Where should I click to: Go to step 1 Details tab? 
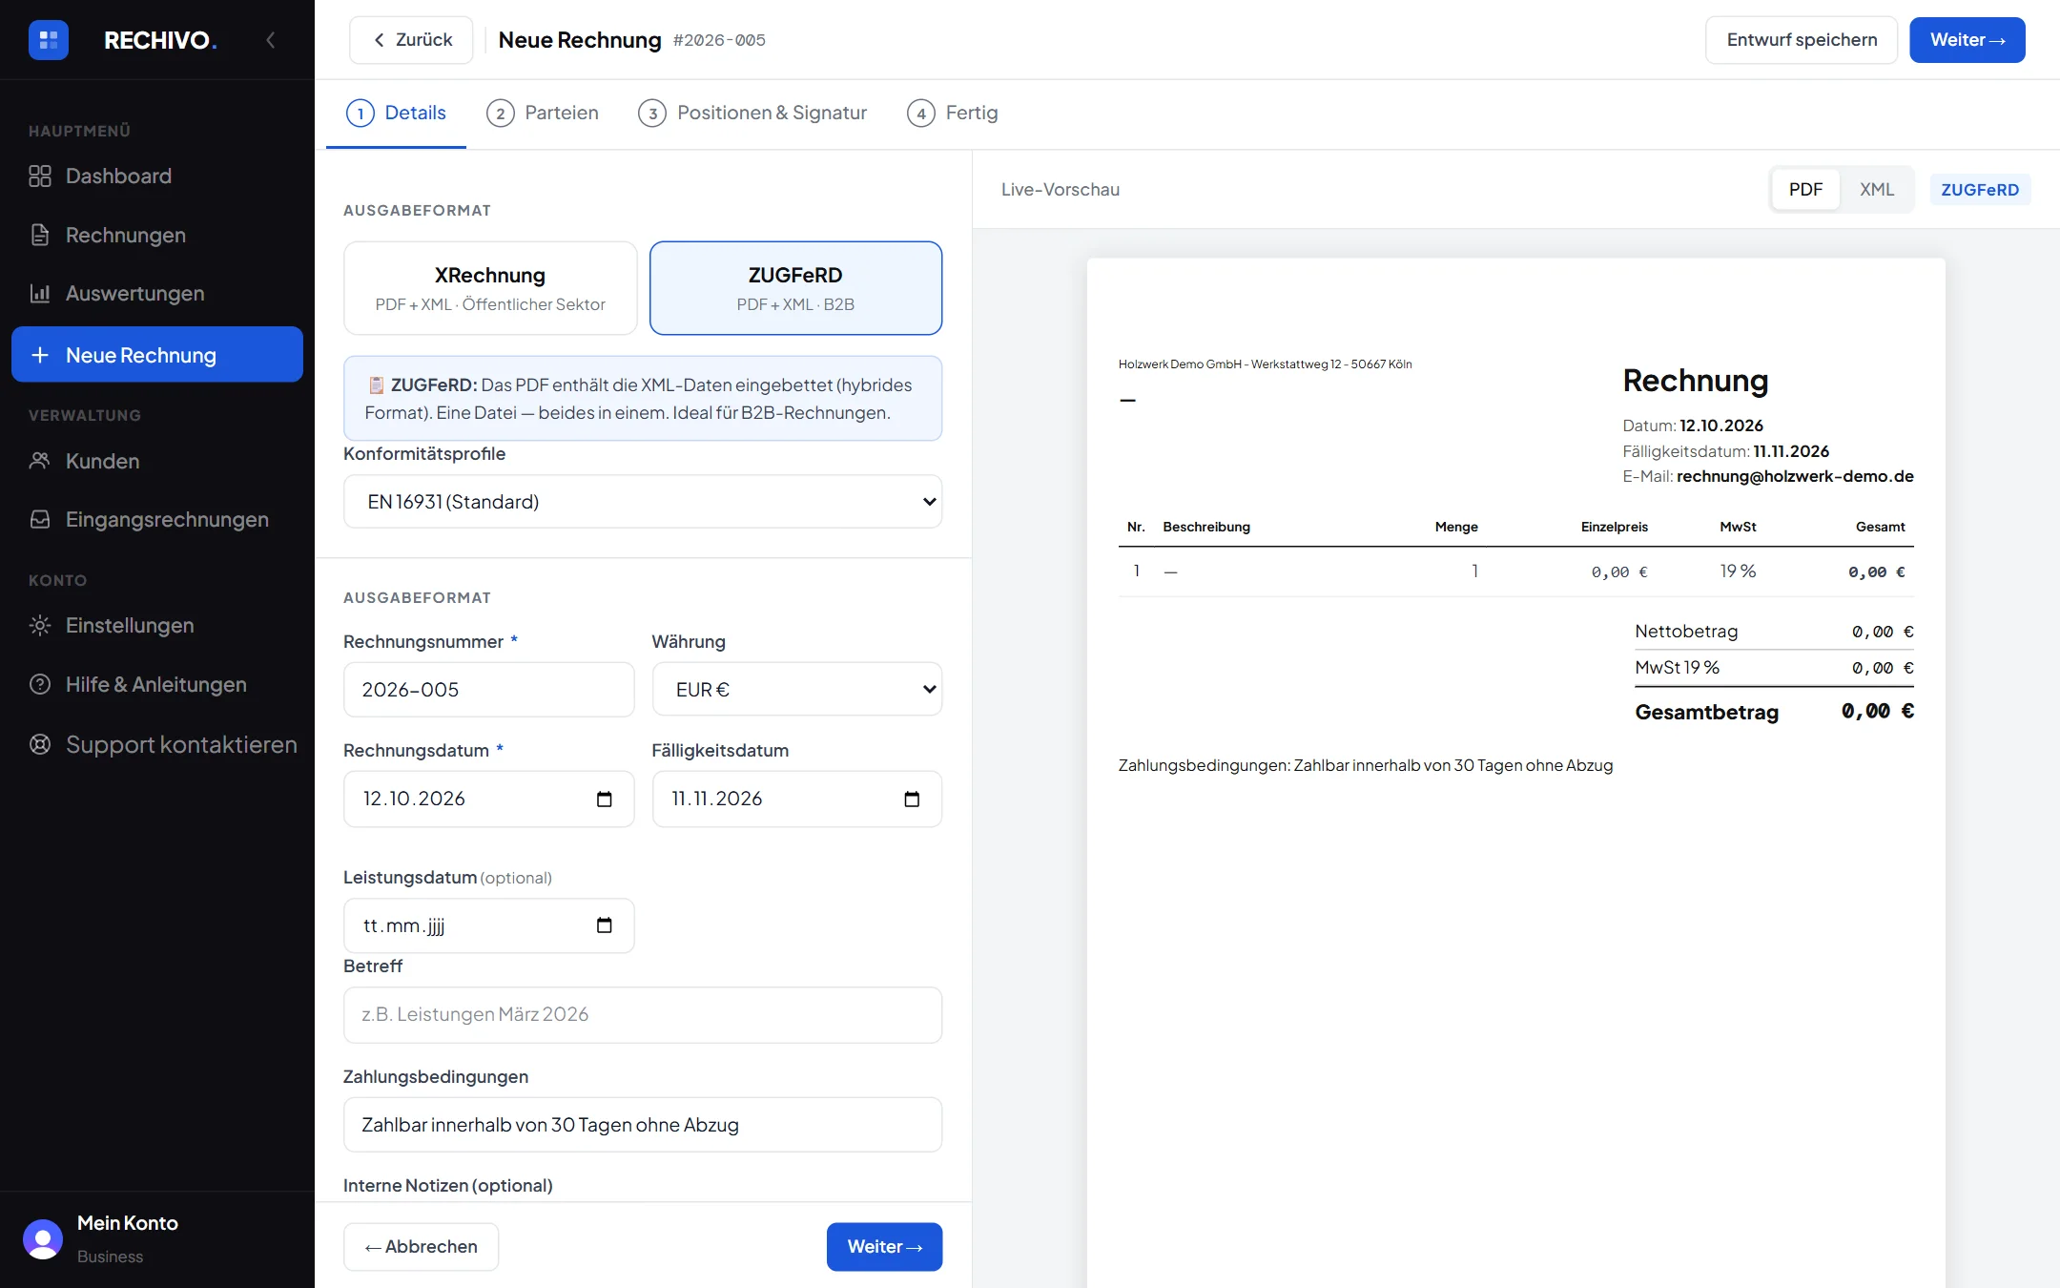tap(396, 113)
